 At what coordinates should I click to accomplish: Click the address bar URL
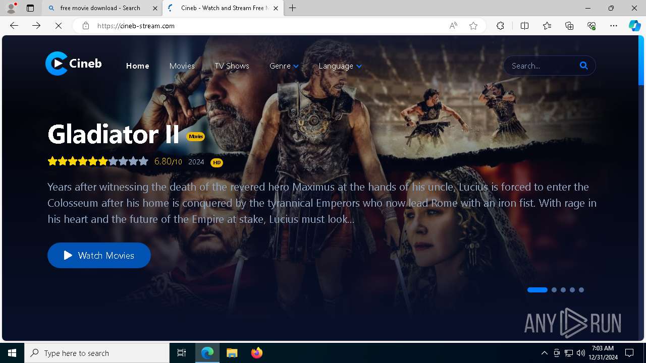[136, 26]
